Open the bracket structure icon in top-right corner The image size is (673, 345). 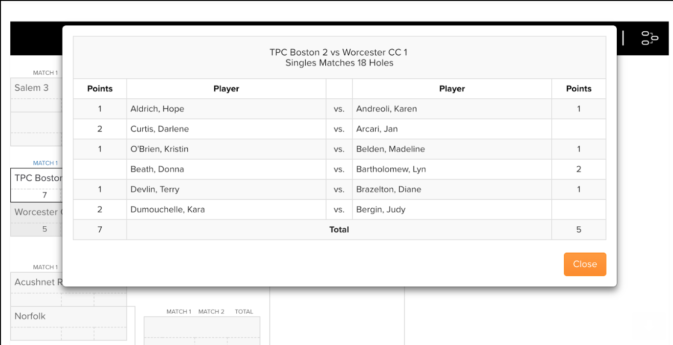649,38
